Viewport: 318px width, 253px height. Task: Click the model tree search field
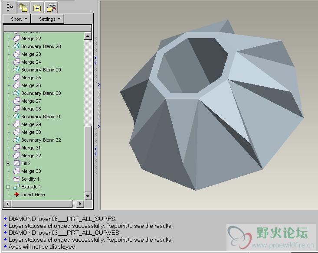(x=48, y=28)
